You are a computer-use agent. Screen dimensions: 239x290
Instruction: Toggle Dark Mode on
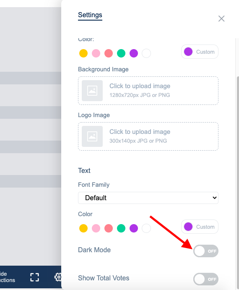(206, 251)
